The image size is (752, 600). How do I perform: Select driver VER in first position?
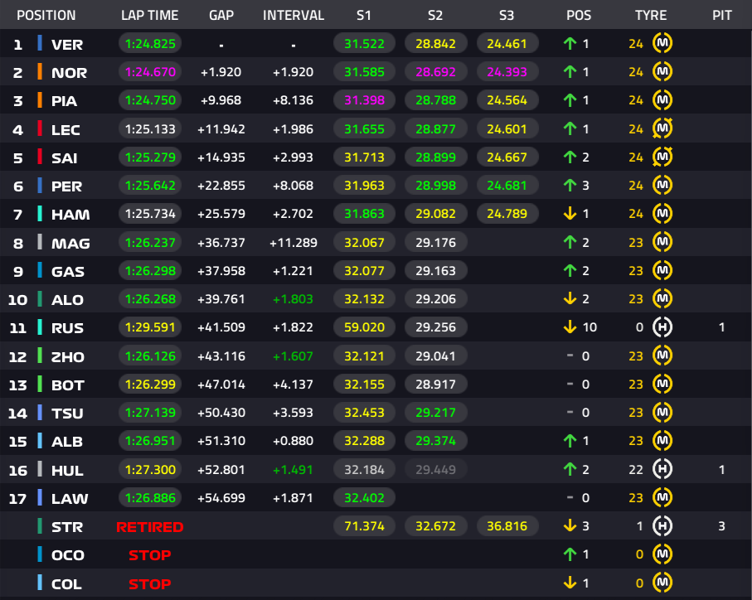[67, 45]
